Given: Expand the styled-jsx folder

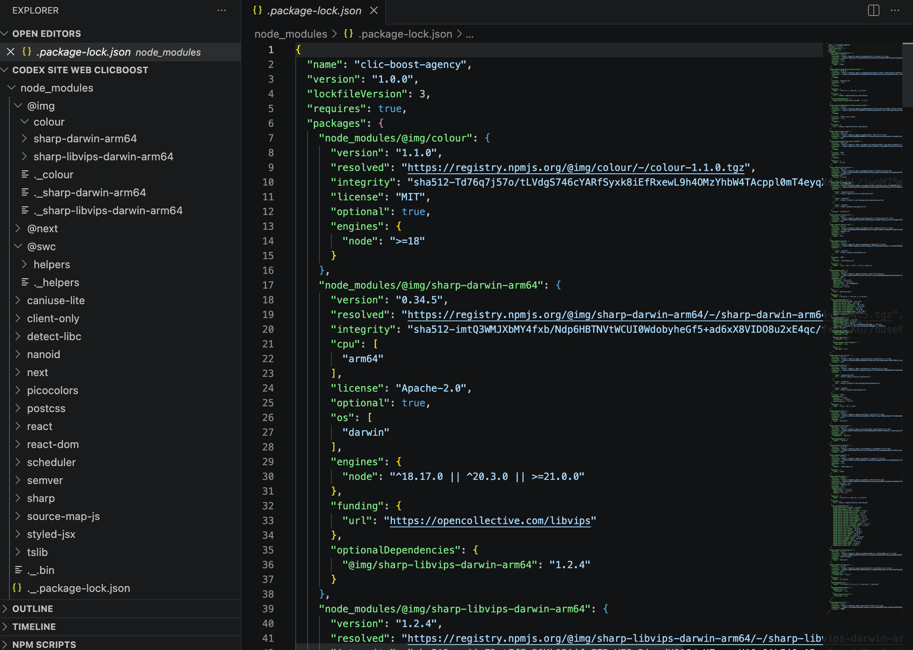Looking at the screenshot, I should pyautogui.click(x=19, y=534).
